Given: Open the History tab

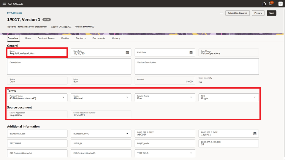Looking at the screenshot, I should 116,38.
